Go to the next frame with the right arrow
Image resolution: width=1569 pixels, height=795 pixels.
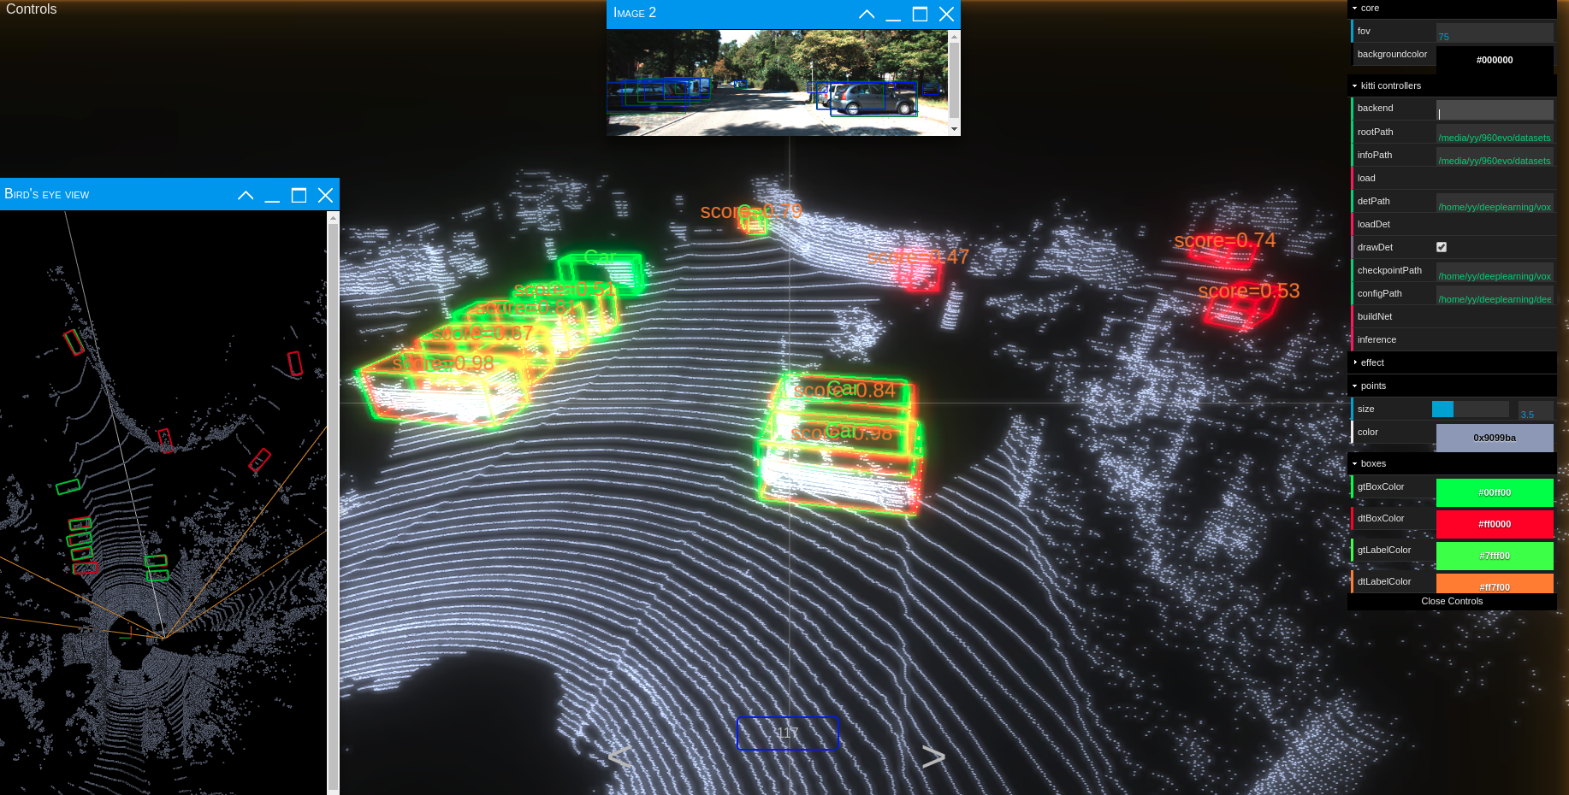coord(933,756)
